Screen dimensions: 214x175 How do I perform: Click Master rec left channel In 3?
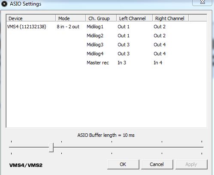(122, 63)
